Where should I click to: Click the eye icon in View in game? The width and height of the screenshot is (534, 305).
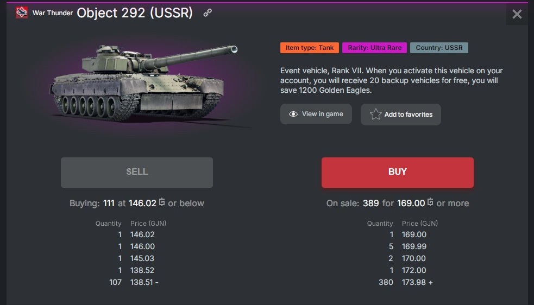point(293,114)
